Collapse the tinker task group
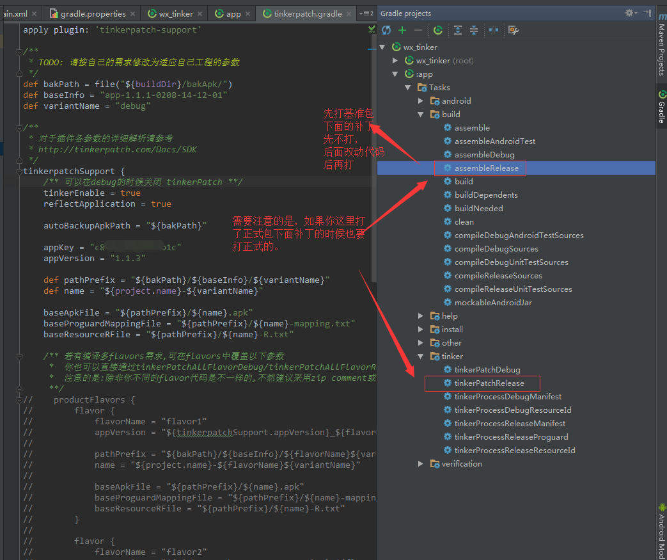This screenshot has width=667, height=560. pyautogui.click(x=421, y=356)
